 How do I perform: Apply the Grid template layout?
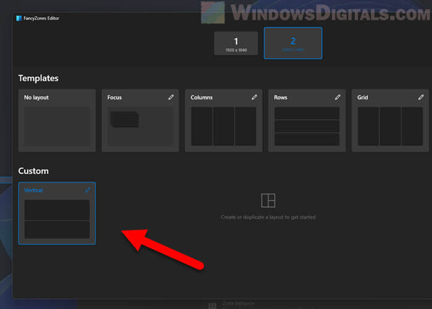[390, 120]
